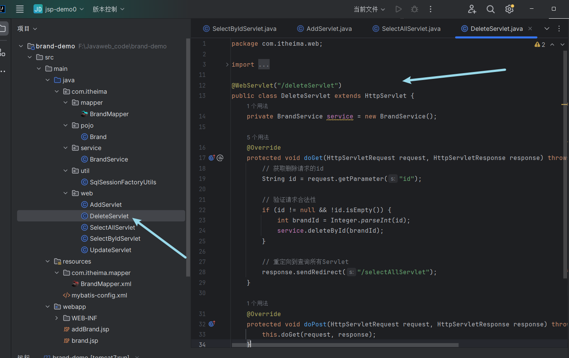Open the 项目 view dropdown
Screen dimensions: 569x358
coord(27,29)
